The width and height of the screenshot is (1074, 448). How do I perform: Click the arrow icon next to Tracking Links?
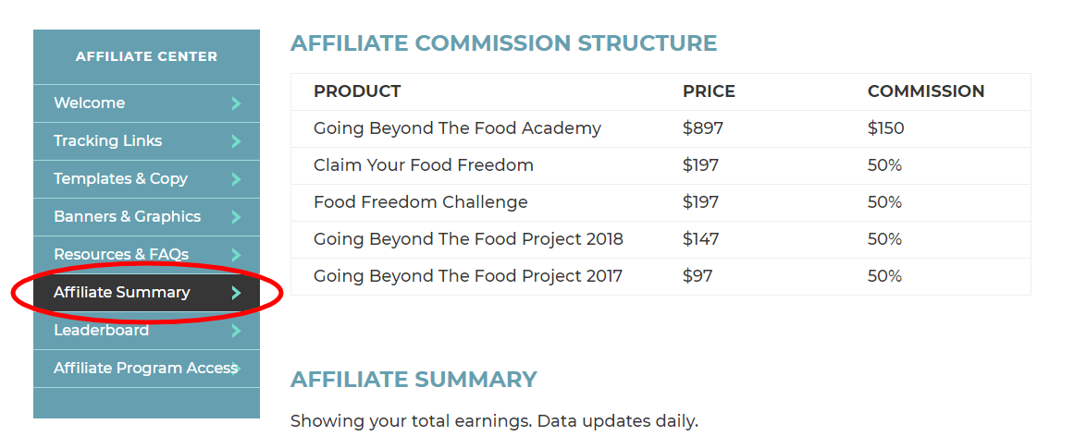[236, 141]
